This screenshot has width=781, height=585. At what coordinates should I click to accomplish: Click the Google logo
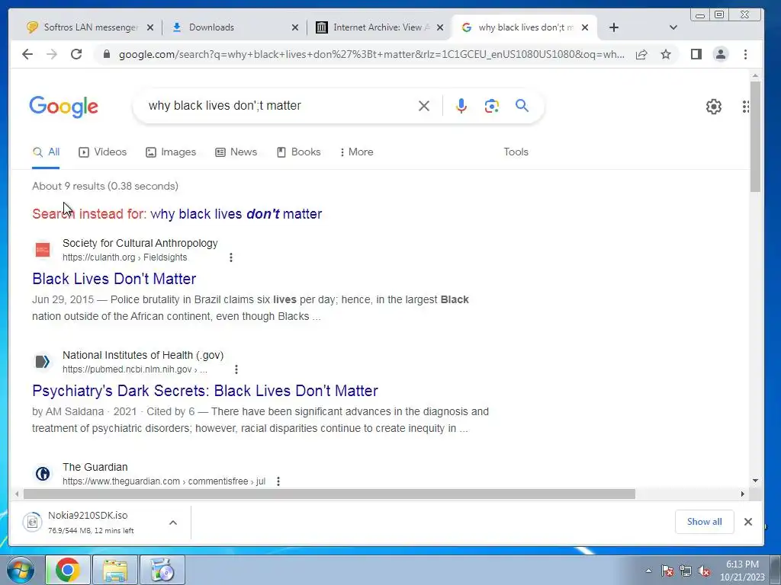click(x=64, y=107)
